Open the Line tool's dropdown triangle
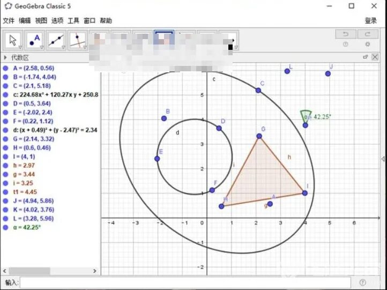The height and width of the screenshot is (290, 387). click(64, 47)
